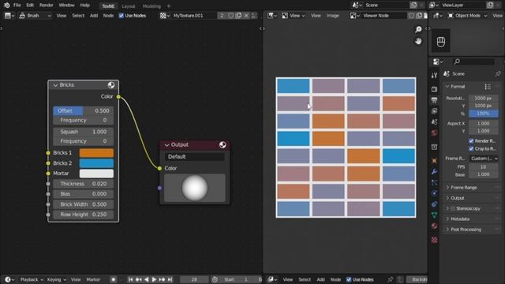Open the Object Constraints properties icon
This screenshot has height=284, width=505.
(x=434, y=204)
